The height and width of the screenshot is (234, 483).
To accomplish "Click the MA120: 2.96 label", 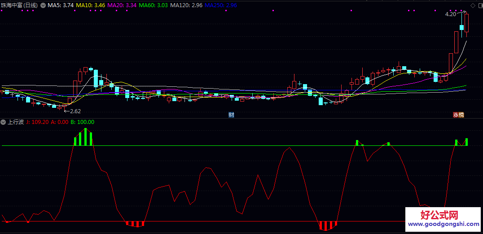I will pyautogui.click(x=186, y=5).
